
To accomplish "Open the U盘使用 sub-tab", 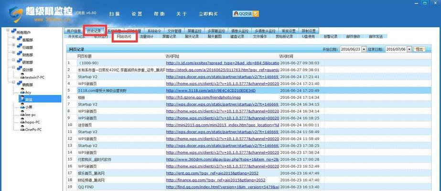I will tap(308, 36).
